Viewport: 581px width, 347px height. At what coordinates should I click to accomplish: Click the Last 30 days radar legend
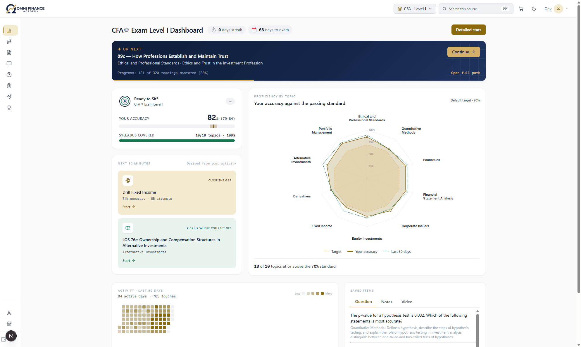[x=397, y=252]
